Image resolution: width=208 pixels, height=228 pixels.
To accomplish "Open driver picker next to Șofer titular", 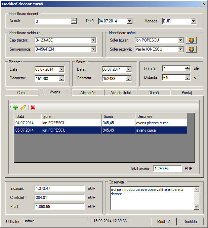I will tap(191, 40).
